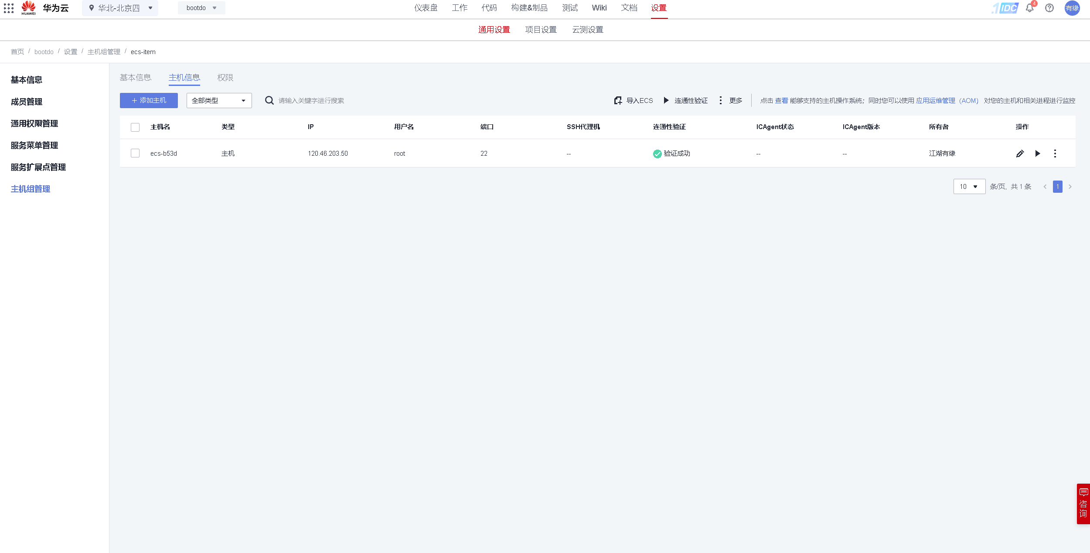1090x553 pixels.
Task: Run connectivity check on ecs-b53d row
Action: (1038, 154)
